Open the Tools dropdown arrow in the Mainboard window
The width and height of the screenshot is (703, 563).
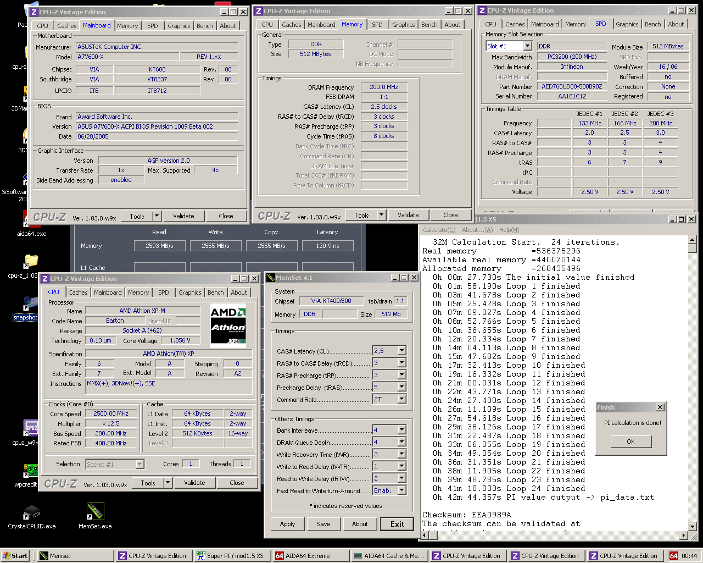[x=157, y=216]
